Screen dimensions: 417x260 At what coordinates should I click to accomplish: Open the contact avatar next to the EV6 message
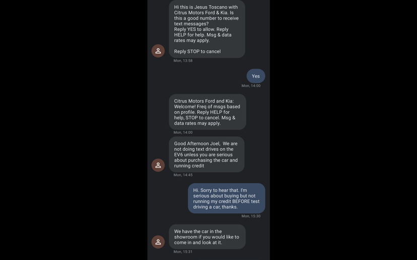(x=158, y=165)
